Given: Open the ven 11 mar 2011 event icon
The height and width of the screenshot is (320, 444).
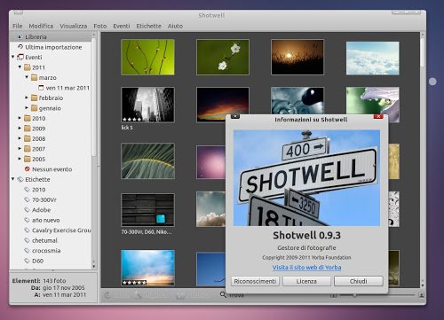Looking at the screenshot, I should [x=41, y=88].
